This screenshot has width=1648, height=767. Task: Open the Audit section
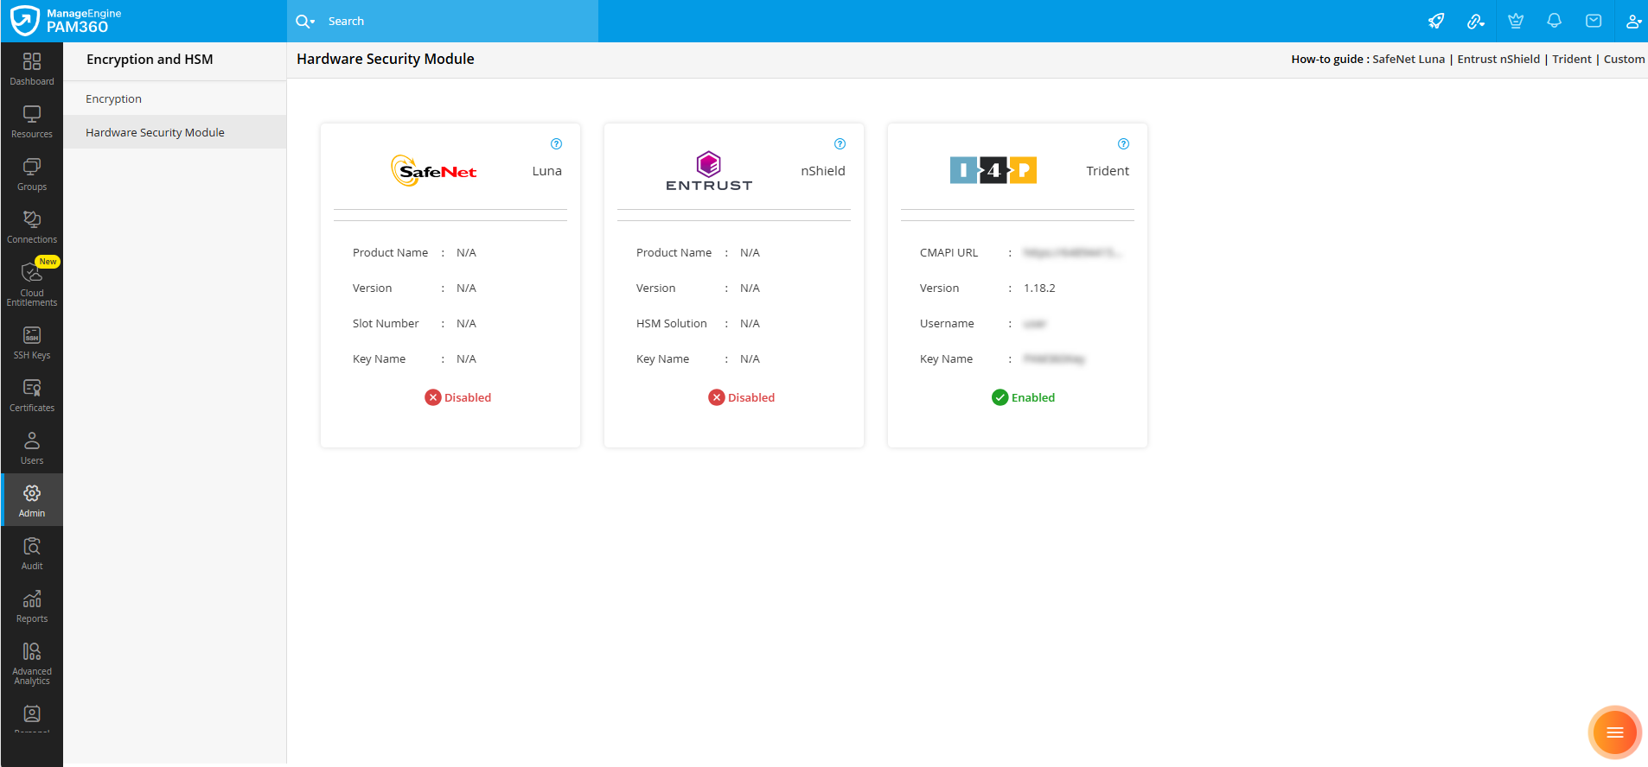(x=32, y=554)
